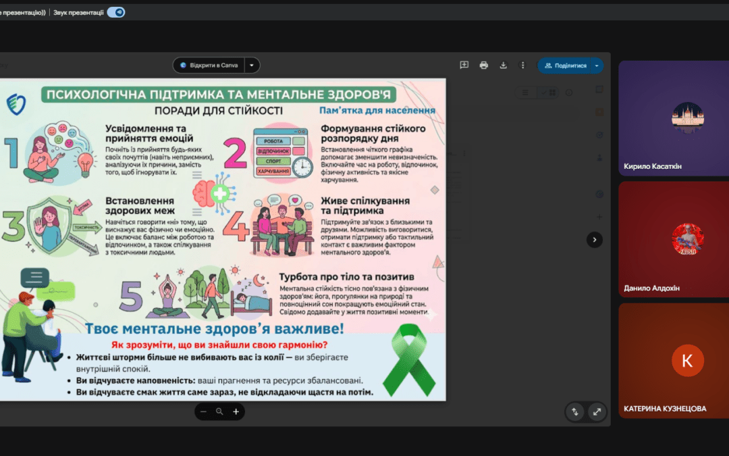The width and height of the screenshot is (729, 456).
Task: Select Данило Алдохін participant tile
Action: point(674,239)
